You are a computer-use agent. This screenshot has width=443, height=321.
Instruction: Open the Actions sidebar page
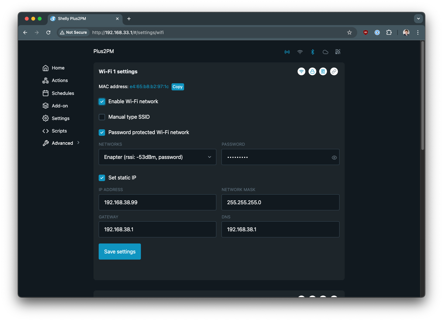(x=55, y=80)
